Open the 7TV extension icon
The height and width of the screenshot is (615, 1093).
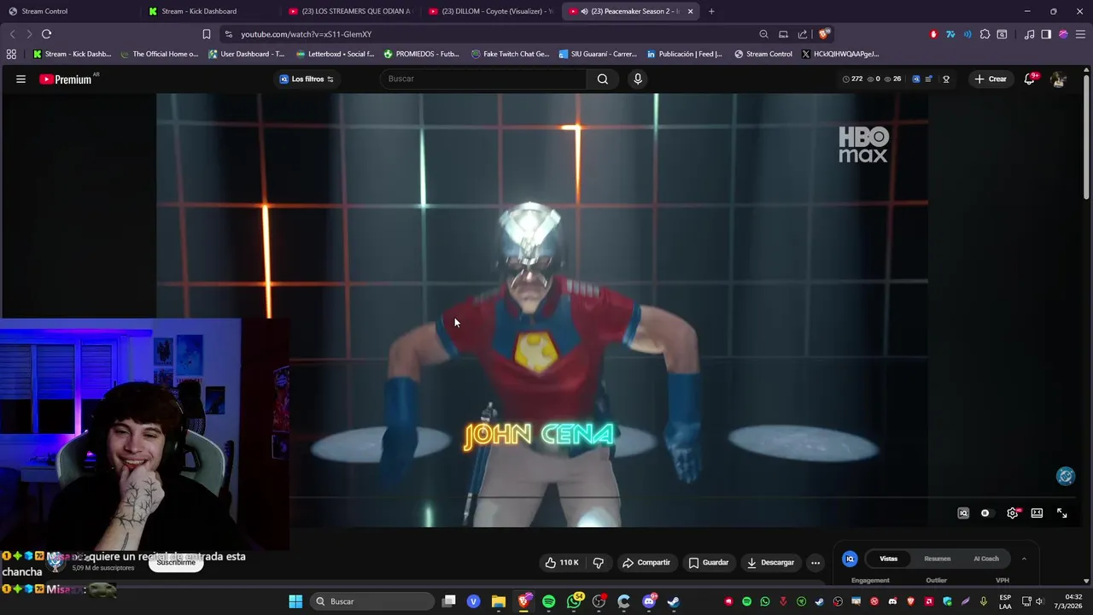950,34
